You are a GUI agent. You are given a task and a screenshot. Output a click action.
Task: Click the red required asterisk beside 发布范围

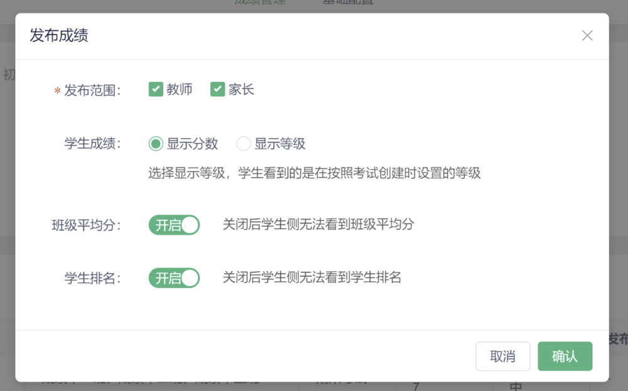[58, 92]
